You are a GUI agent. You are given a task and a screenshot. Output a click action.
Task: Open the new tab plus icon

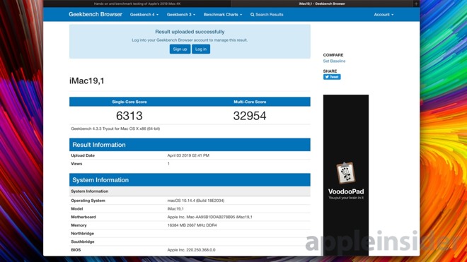[416, 4]
